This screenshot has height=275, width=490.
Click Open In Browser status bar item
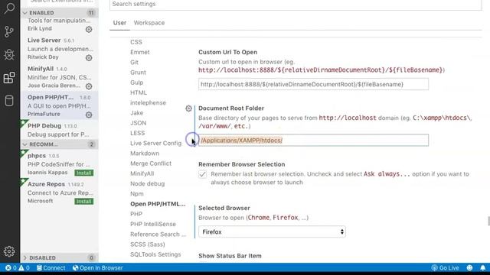point(97,268)
